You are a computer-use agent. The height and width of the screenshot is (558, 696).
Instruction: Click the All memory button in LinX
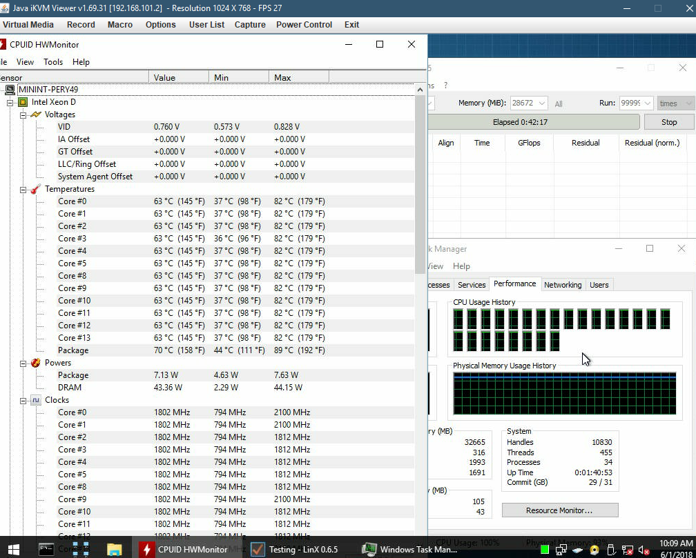559,103
